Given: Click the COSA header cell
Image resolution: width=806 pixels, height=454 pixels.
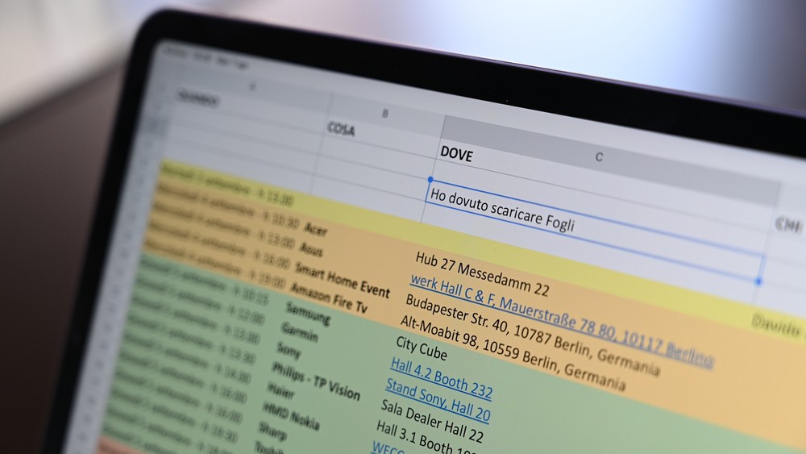Looking at the screenshot, I should (341, 128).
